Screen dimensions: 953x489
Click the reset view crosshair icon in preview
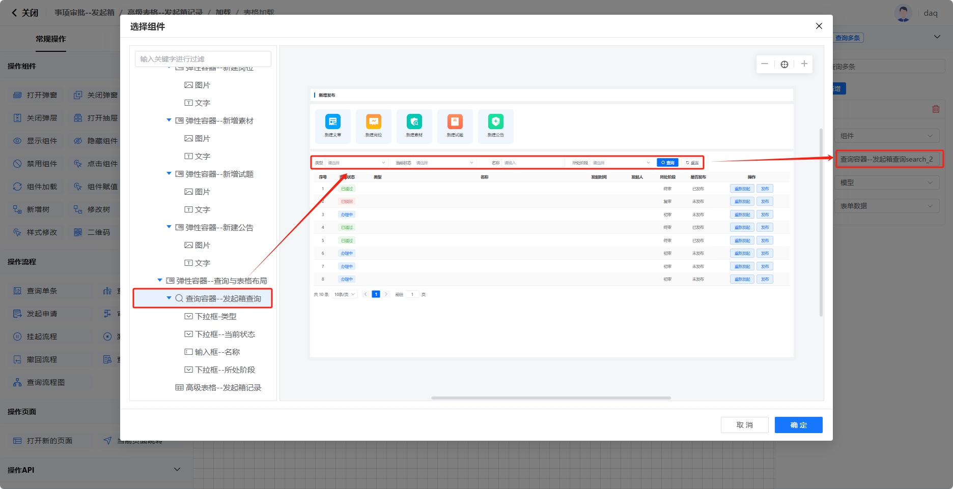784,64
